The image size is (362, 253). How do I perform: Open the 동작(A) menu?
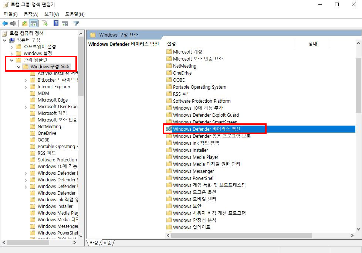(x=31, y=14)
